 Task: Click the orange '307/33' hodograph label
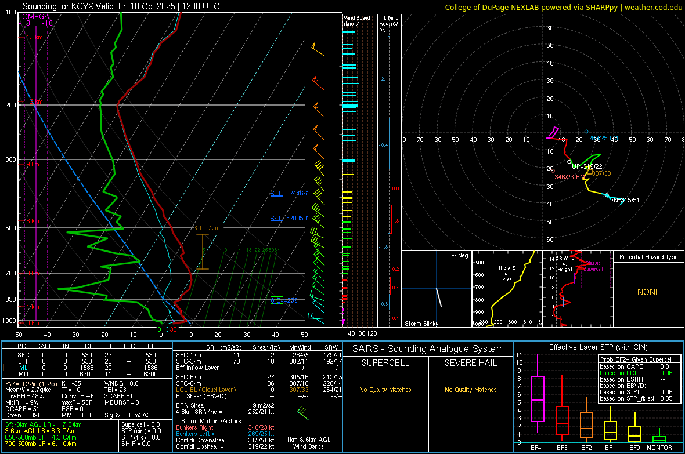[601, 173]
